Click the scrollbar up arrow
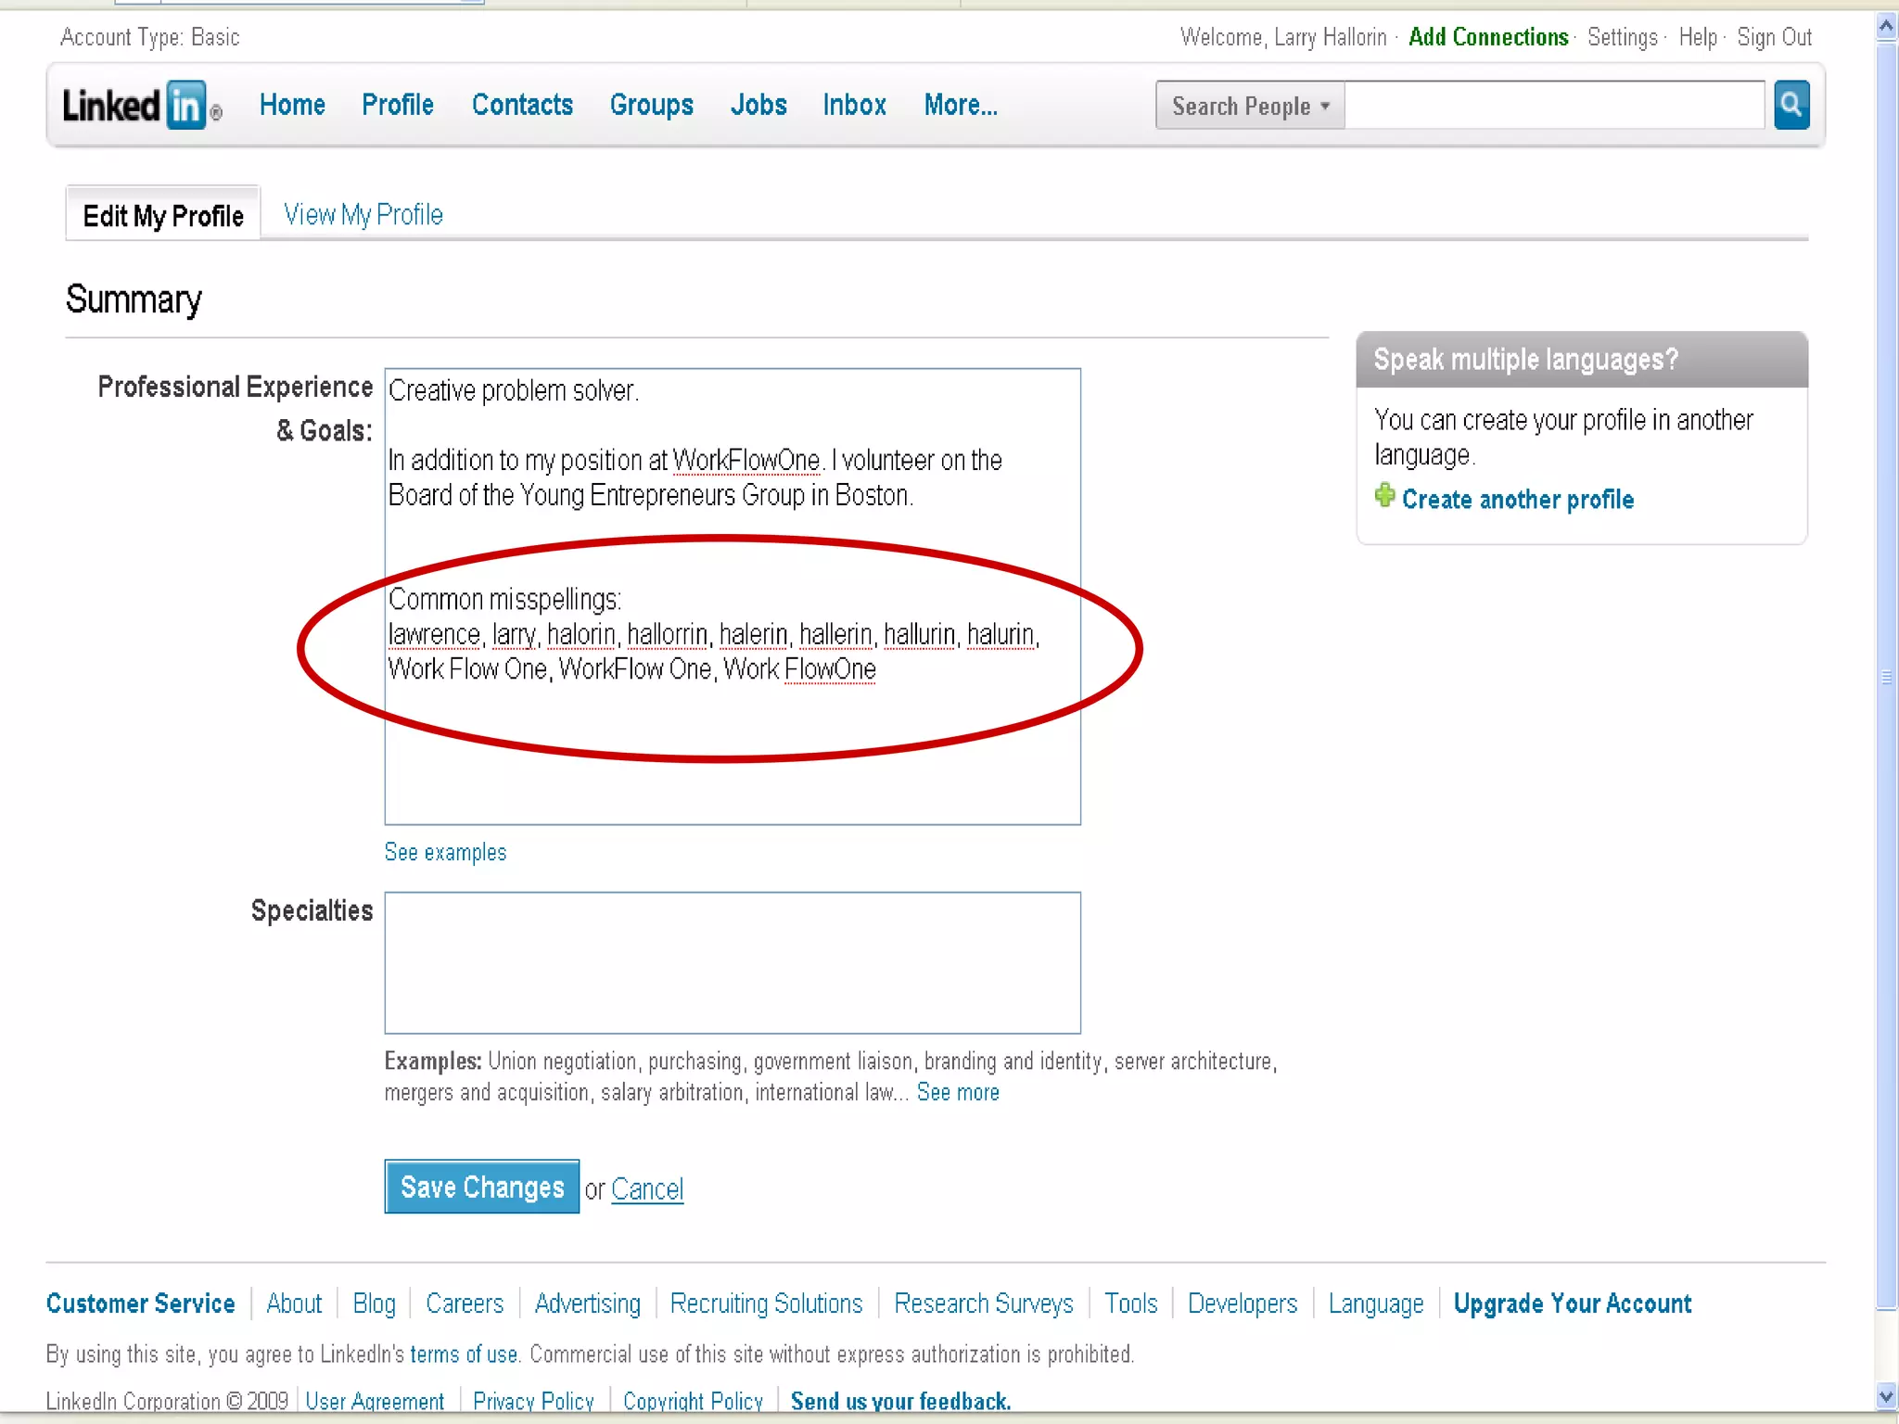The height and width of the screenshot is (1424, 1899). pyautogui.click(x=1885, y=27)
